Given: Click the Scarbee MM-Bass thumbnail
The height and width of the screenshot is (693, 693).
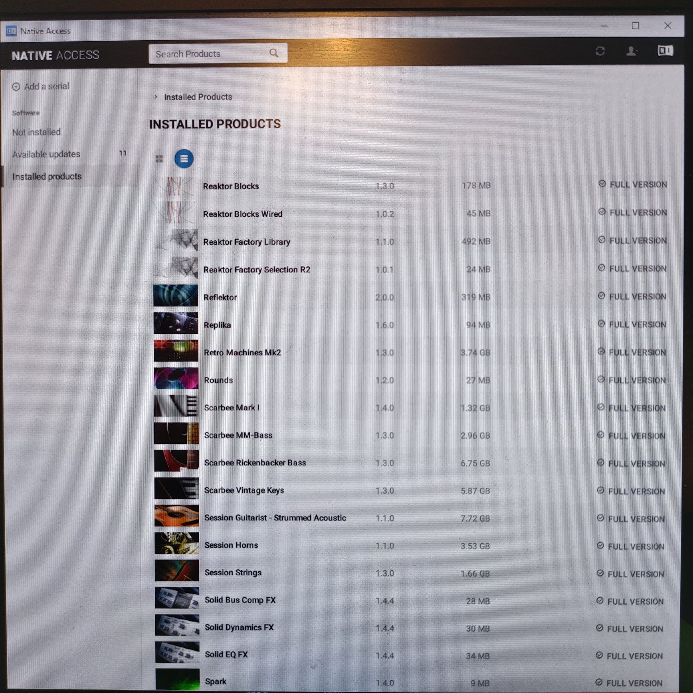Looking at the screenshot, I should [x=176, y=434].
